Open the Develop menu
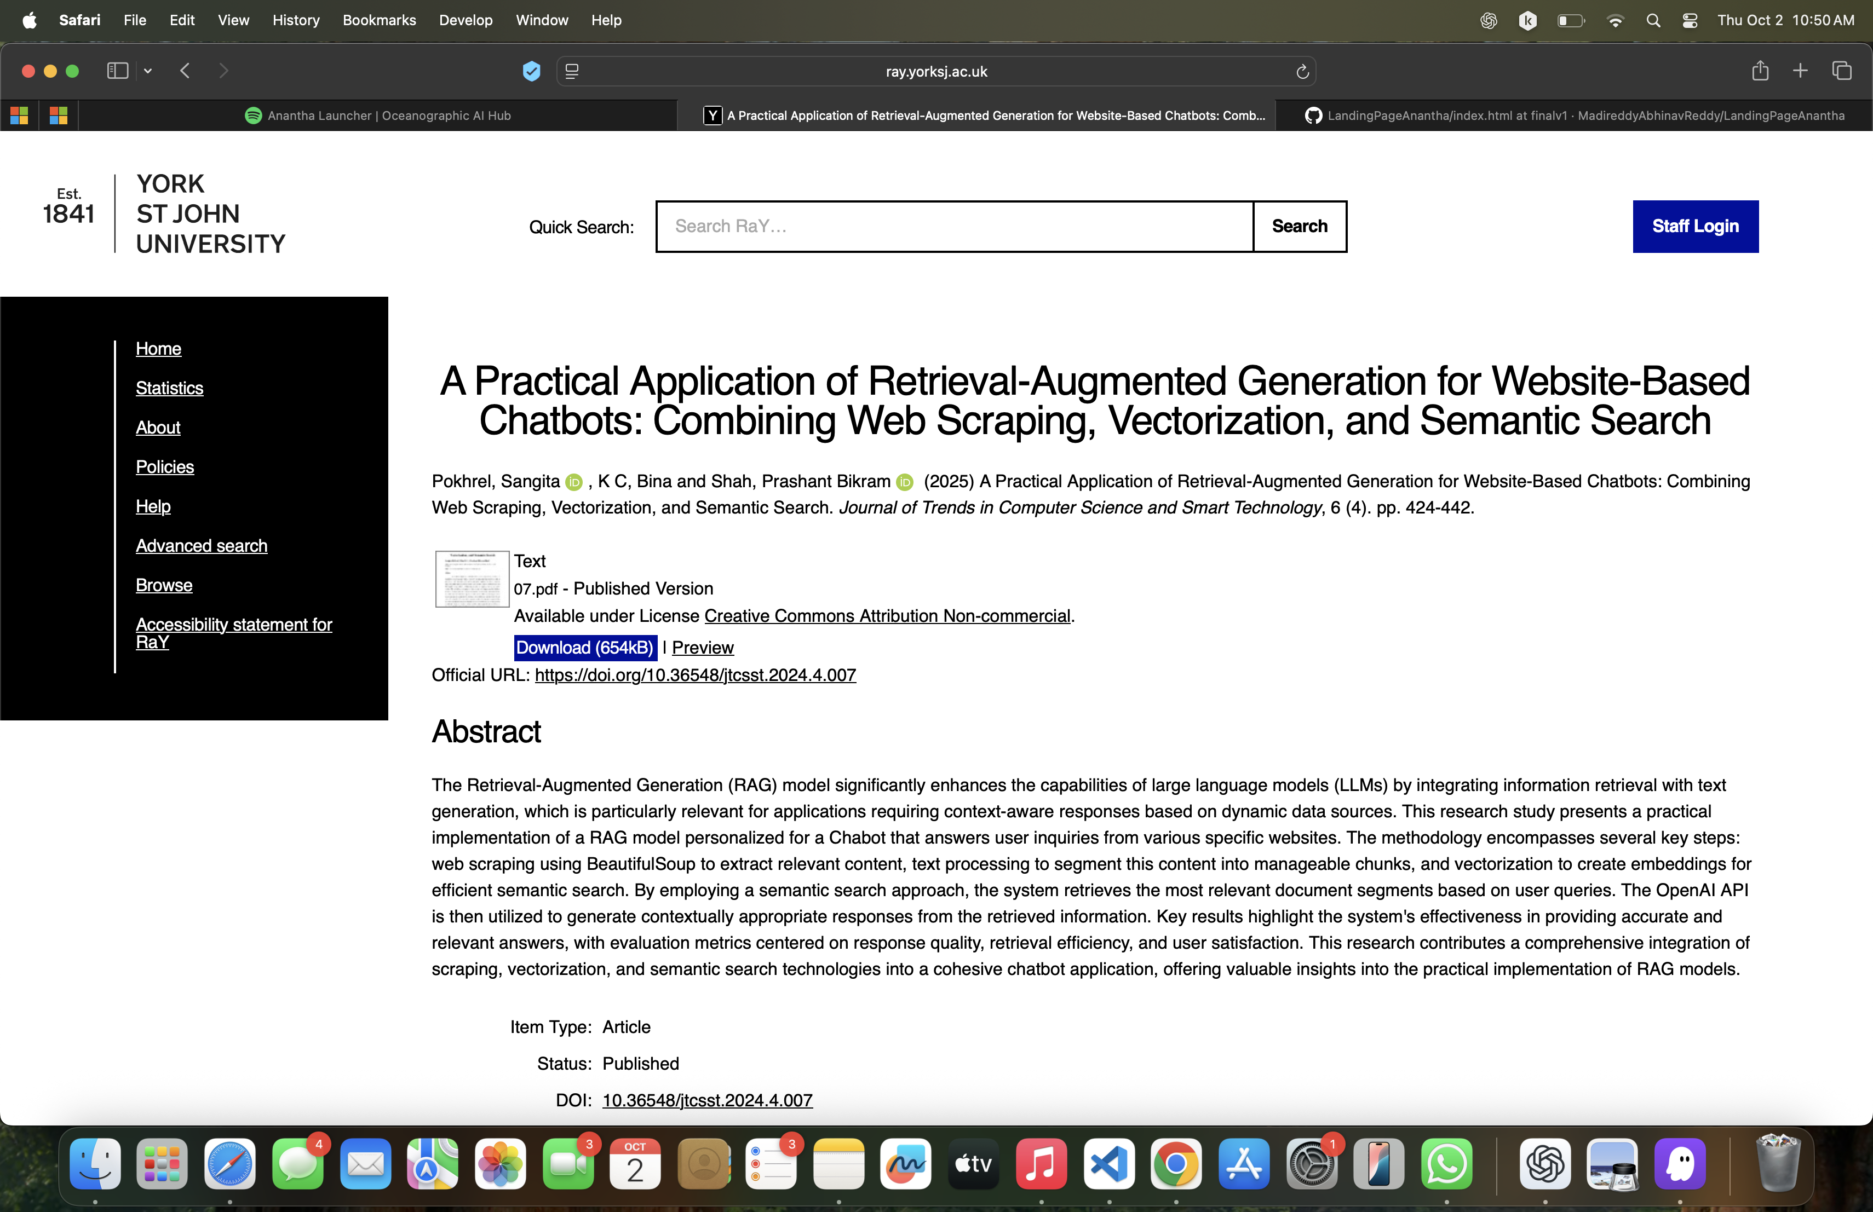The image size is (1873, 1212). click(465, 20)
